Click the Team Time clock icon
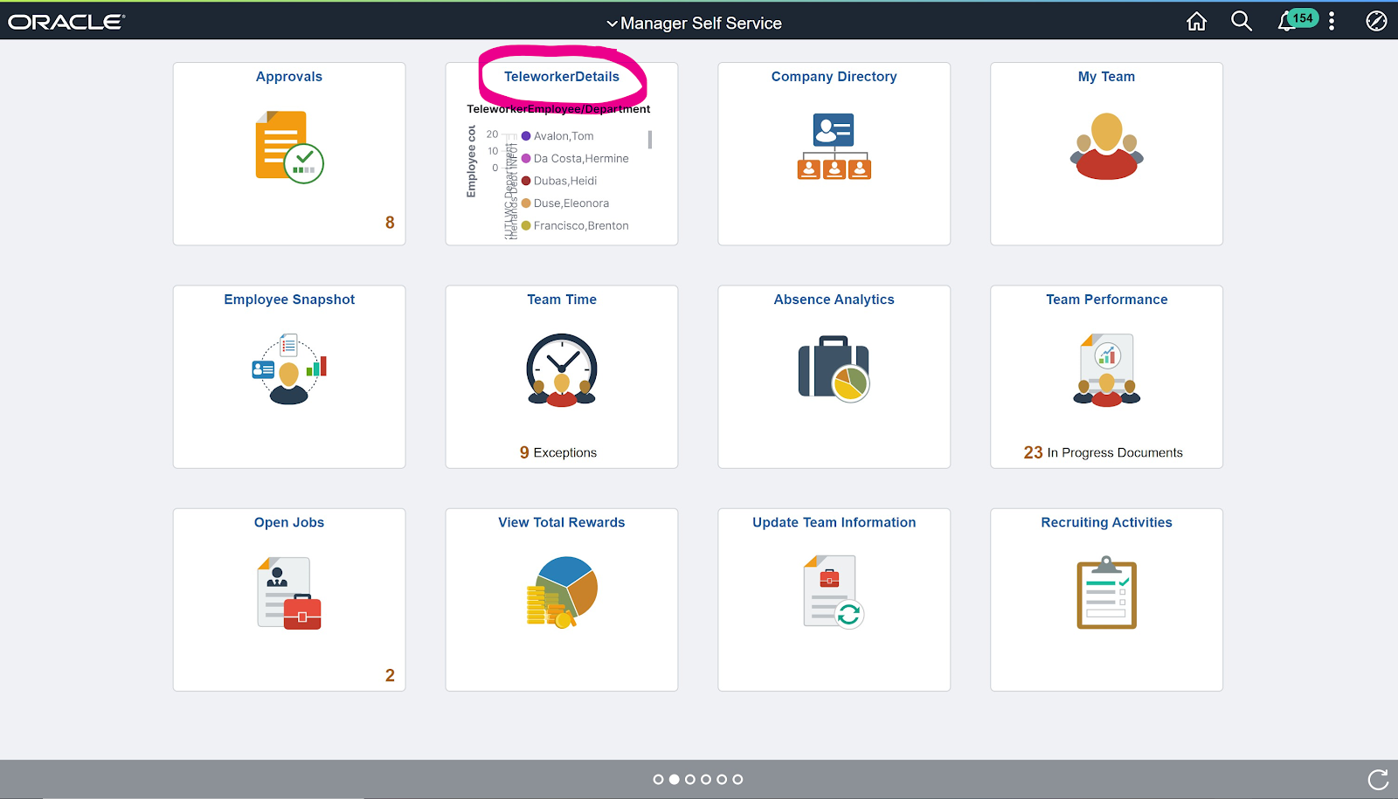The height and width of the screenshot is (799, 1398). coord(562,370)
